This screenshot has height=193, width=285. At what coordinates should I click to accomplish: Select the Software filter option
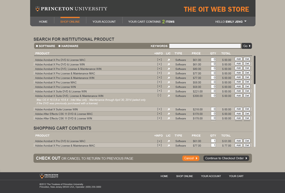tap(37, 46)
